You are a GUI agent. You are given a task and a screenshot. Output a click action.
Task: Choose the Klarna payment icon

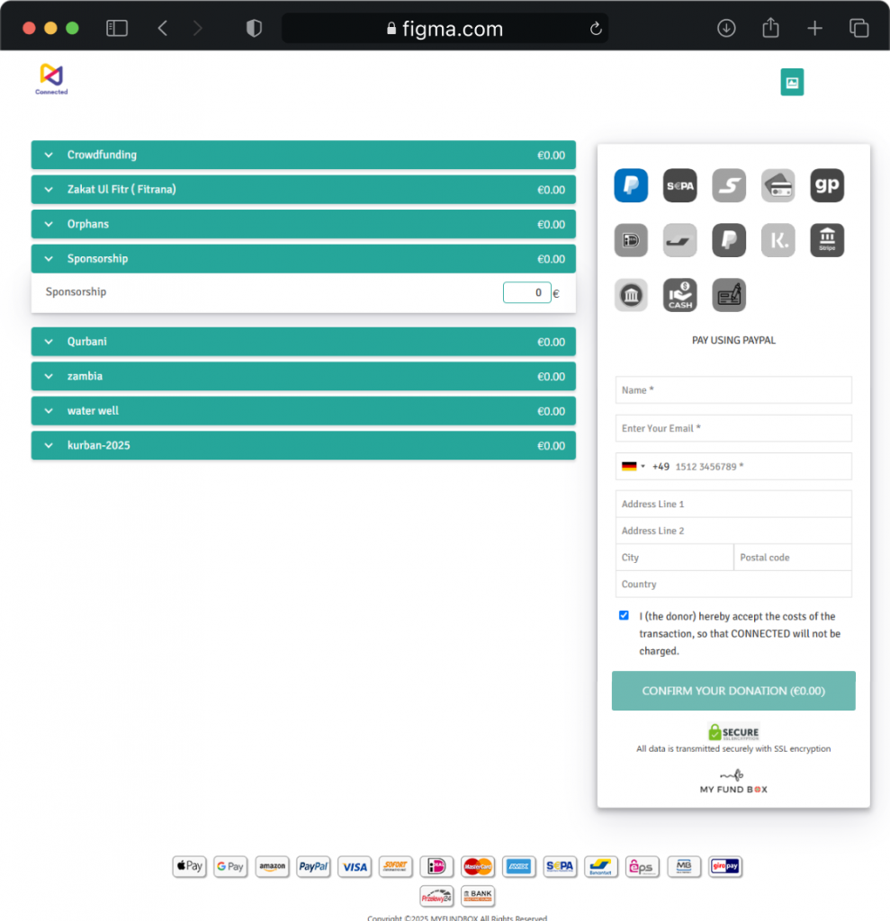click(778, 240)
